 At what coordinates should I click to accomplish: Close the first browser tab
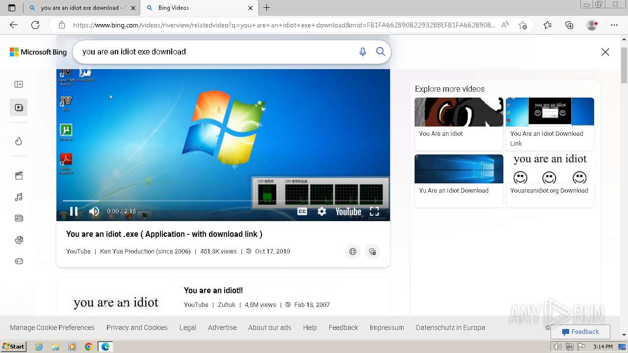133,8
